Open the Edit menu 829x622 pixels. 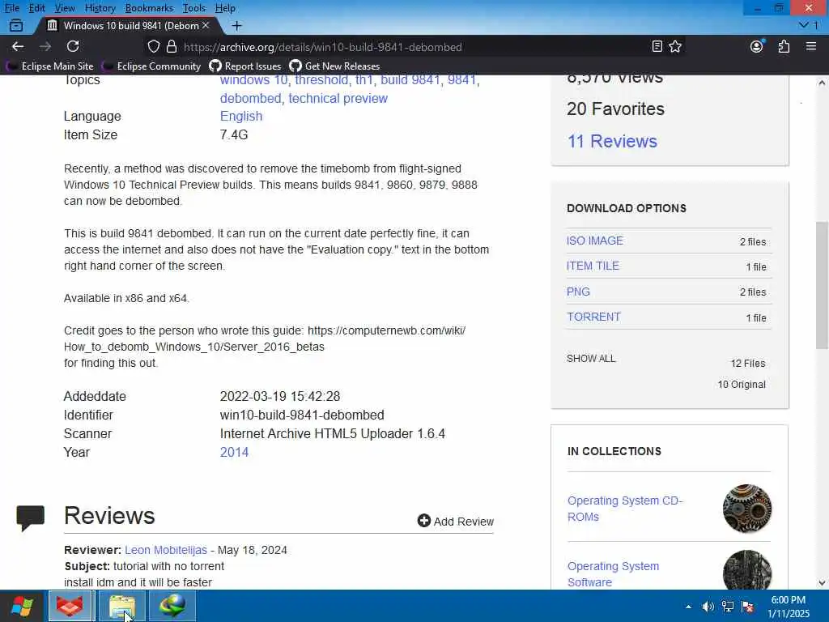tap(36, 8)
